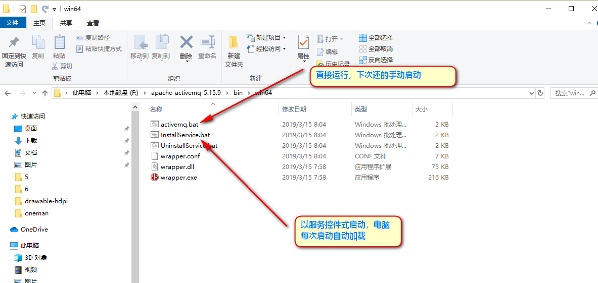
Task: Click the Up one level arrow
Action: 45,93
